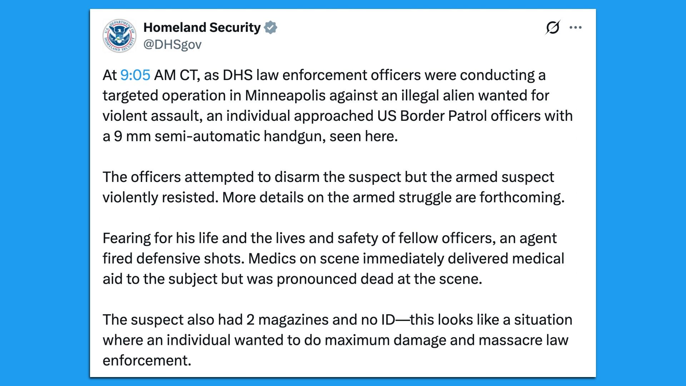Open the three-dot more options menu
The width and height of the screenshot is (686, 386).
click(576, 28)
